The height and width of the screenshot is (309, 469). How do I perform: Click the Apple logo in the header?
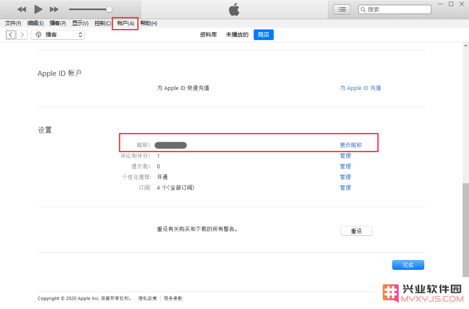point(234,9)
